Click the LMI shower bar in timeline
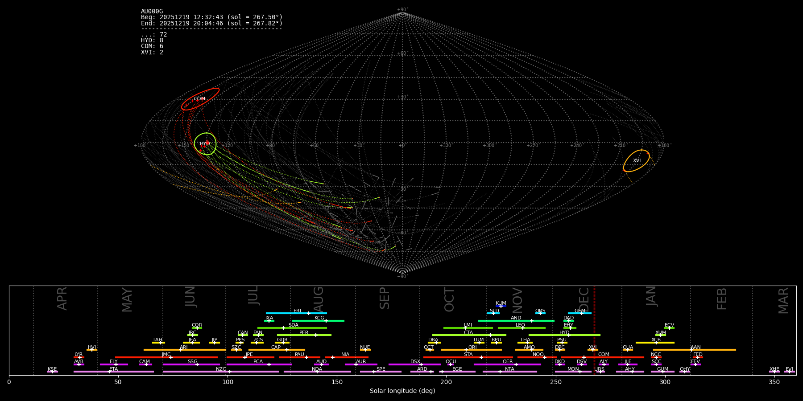Screen dimensions: 803x401 click(x=468, y=328)
